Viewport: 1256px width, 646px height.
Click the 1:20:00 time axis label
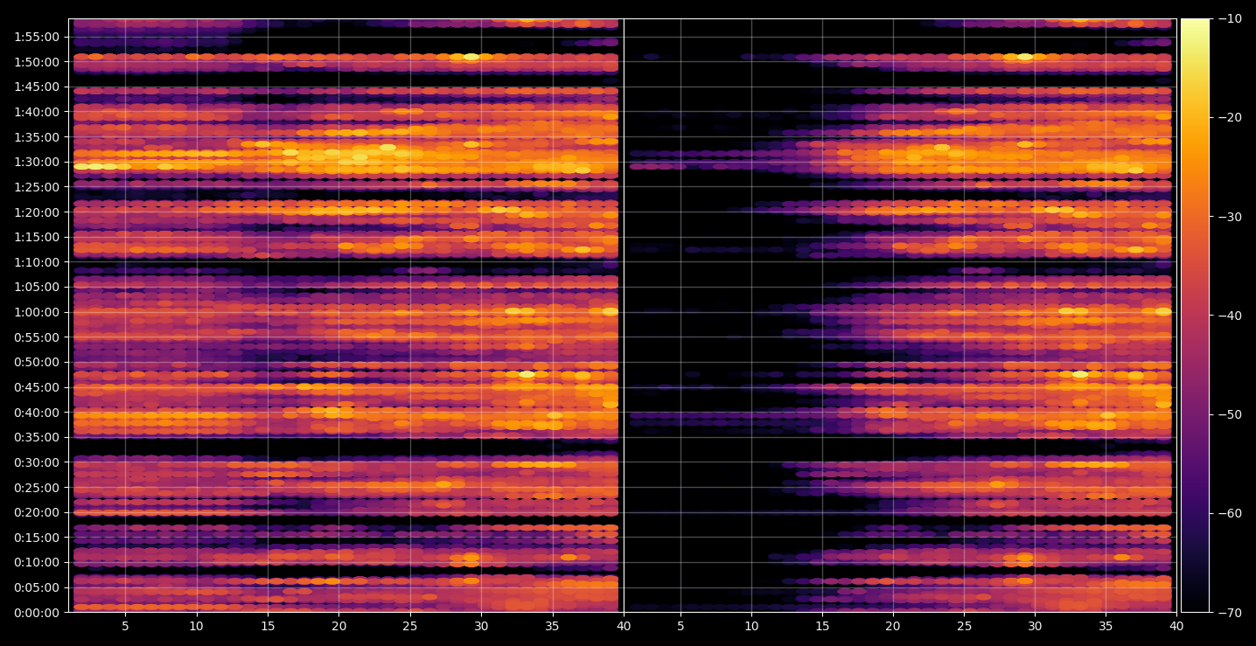coord(37,212)
